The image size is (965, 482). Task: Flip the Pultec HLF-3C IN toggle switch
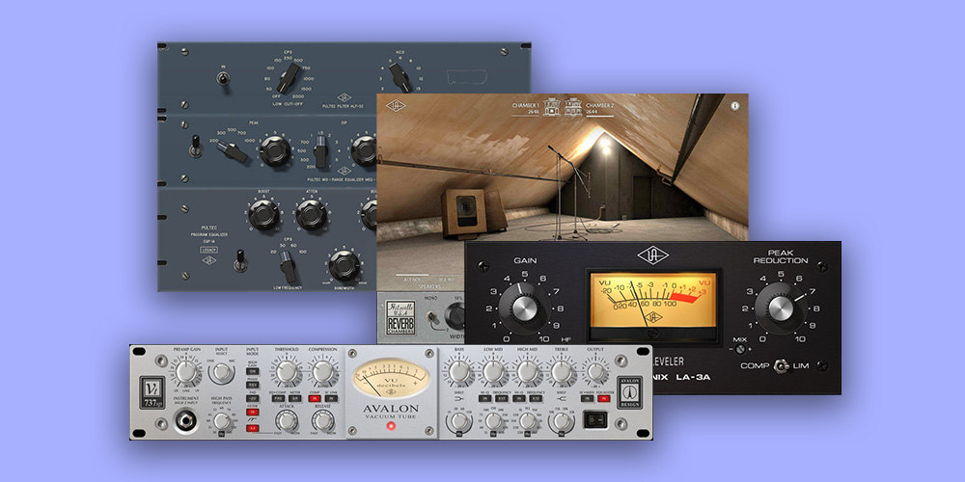point(221,81)
